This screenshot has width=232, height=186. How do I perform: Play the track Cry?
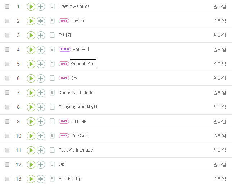31,78
